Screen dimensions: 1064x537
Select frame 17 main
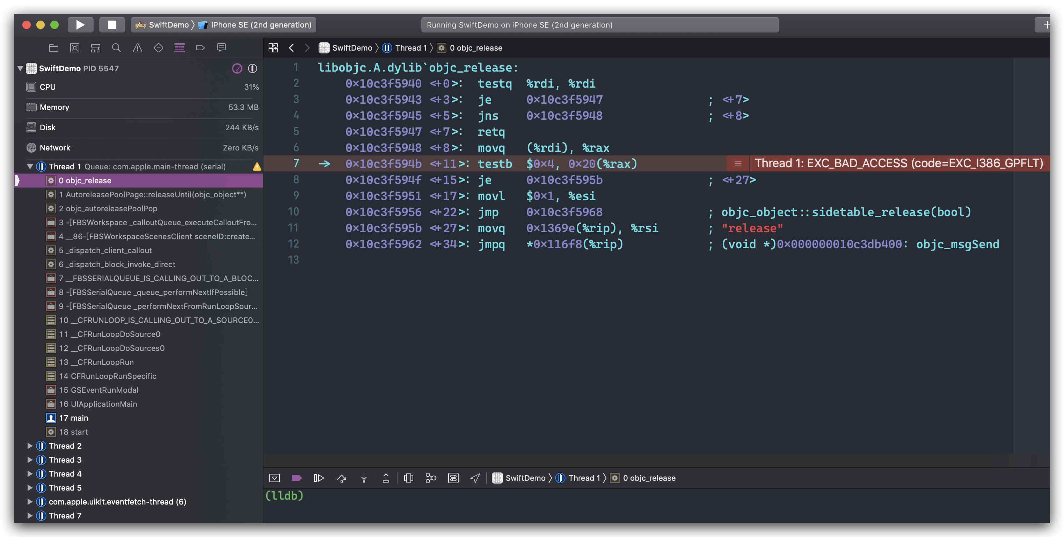point(138,418)
